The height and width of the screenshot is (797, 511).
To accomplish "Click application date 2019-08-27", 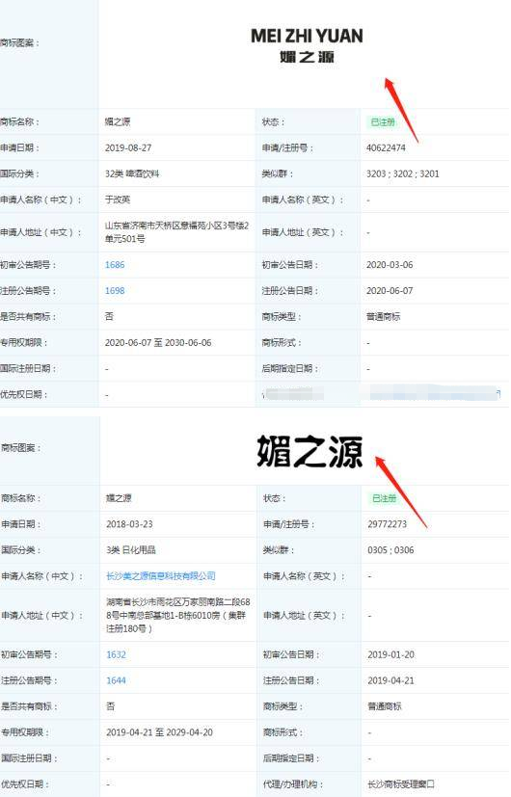I will pyautogui.click(x=128, y=147).
